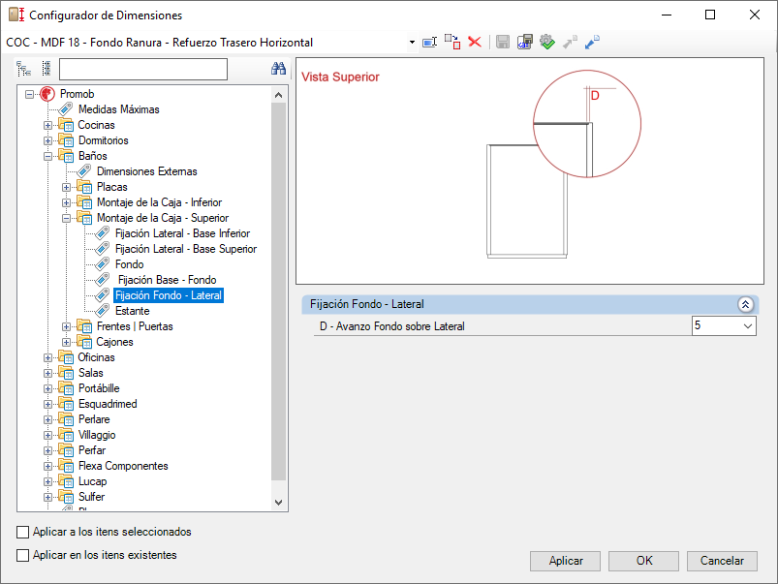Click the binoculars search icon
Image resolution: width=778 pixels, height=584 pixels.
[278, 69]
